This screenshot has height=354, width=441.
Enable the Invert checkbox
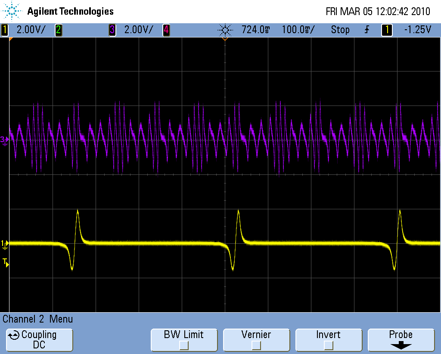[329, 345]
